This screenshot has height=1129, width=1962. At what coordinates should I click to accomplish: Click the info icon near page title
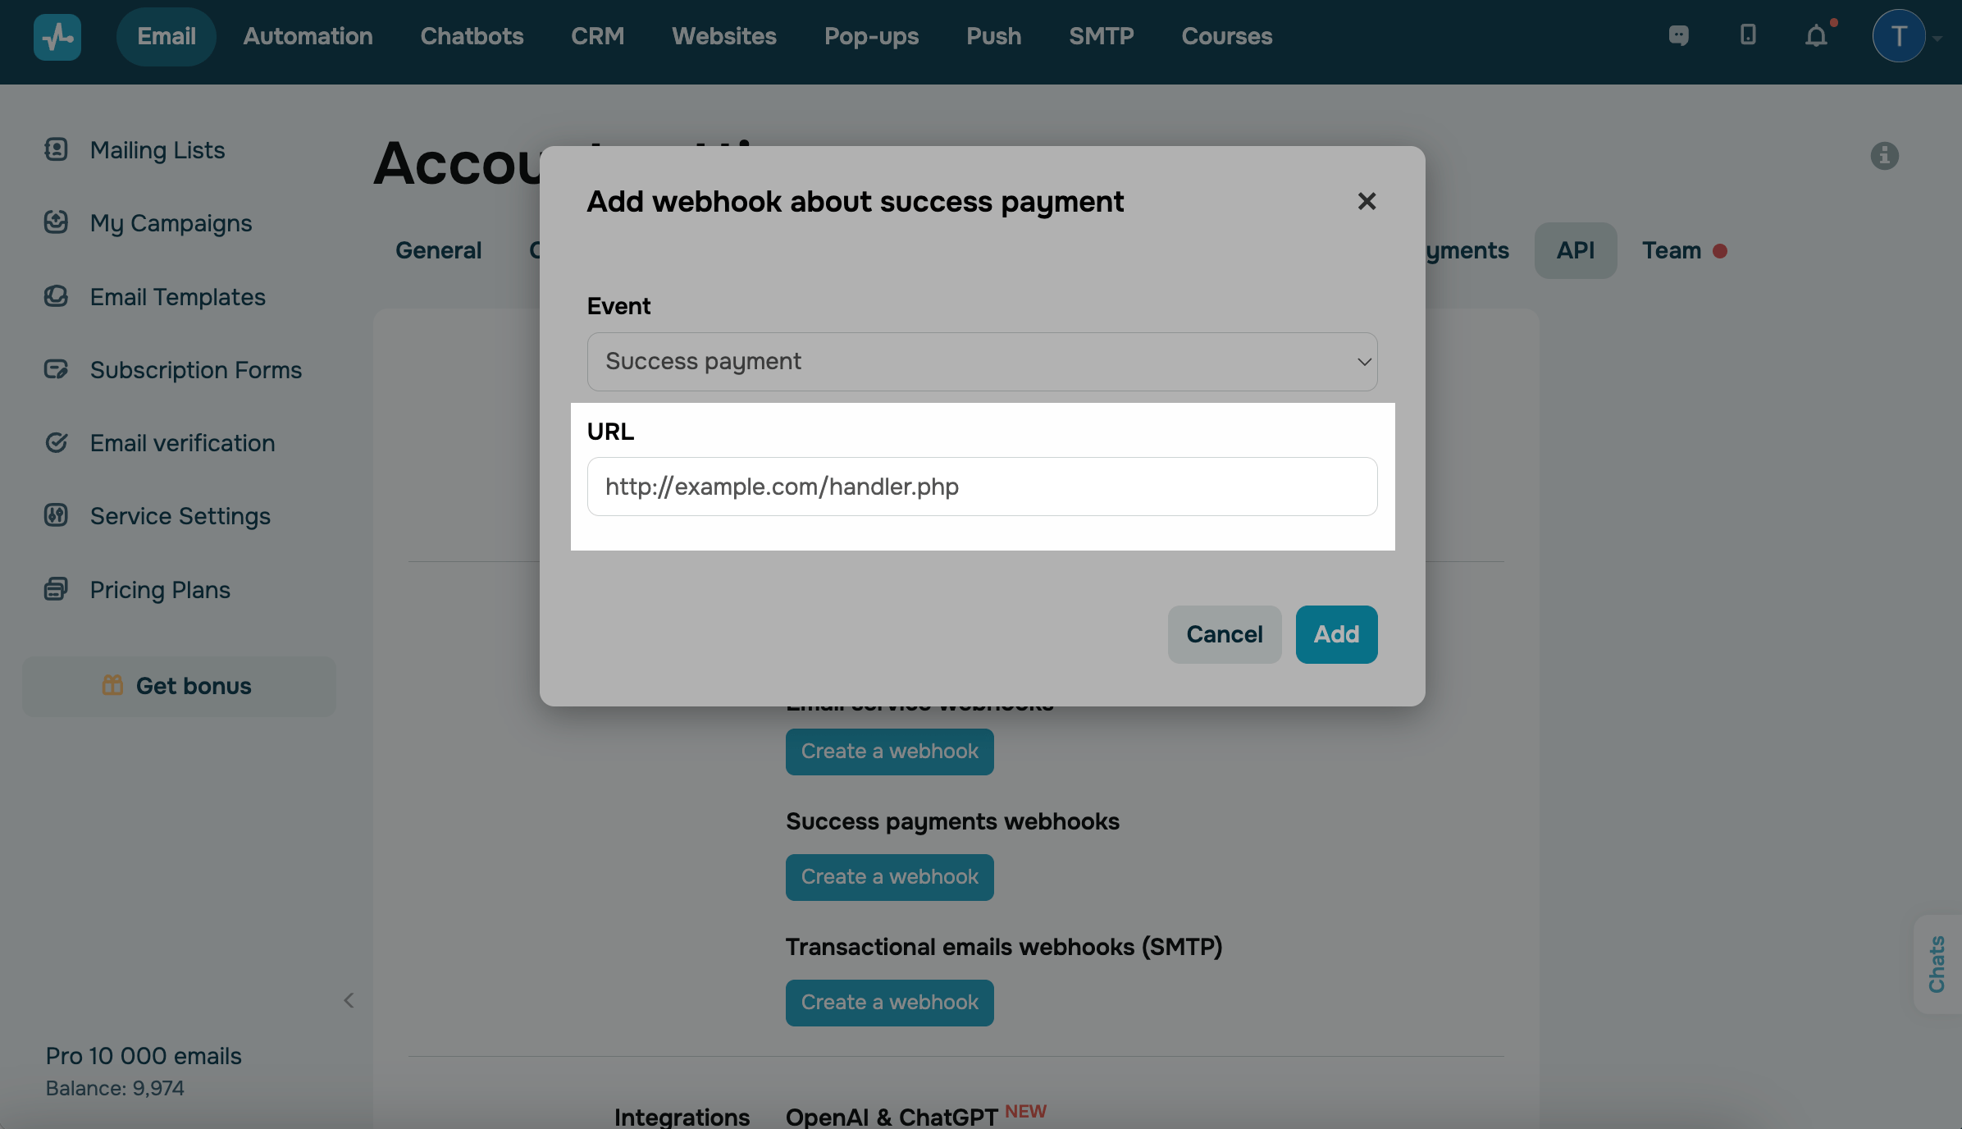(x=1884, y=156)
